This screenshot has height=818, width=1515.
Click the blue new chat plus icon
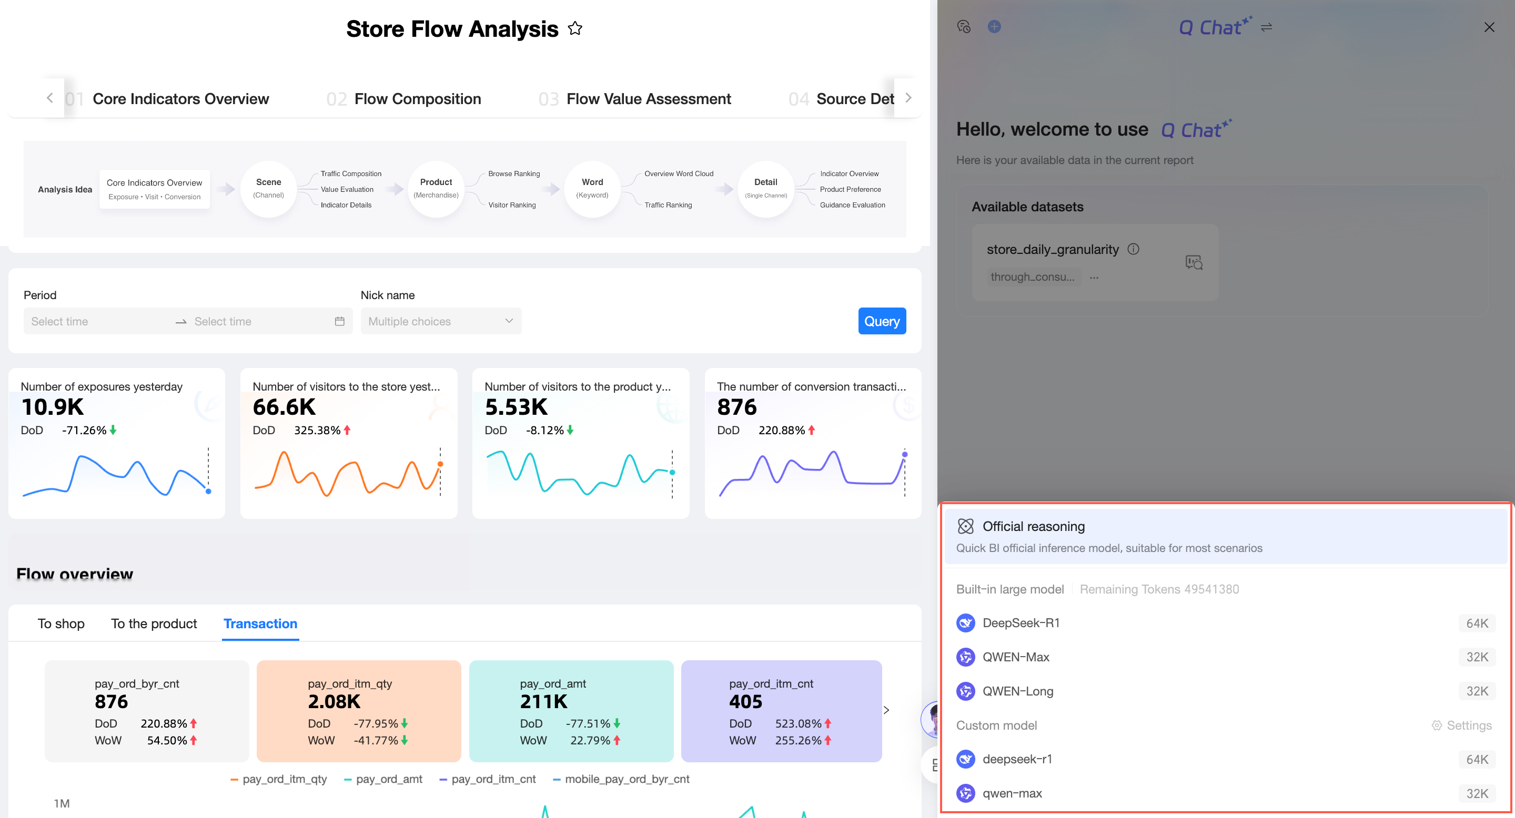coord(994,26)
